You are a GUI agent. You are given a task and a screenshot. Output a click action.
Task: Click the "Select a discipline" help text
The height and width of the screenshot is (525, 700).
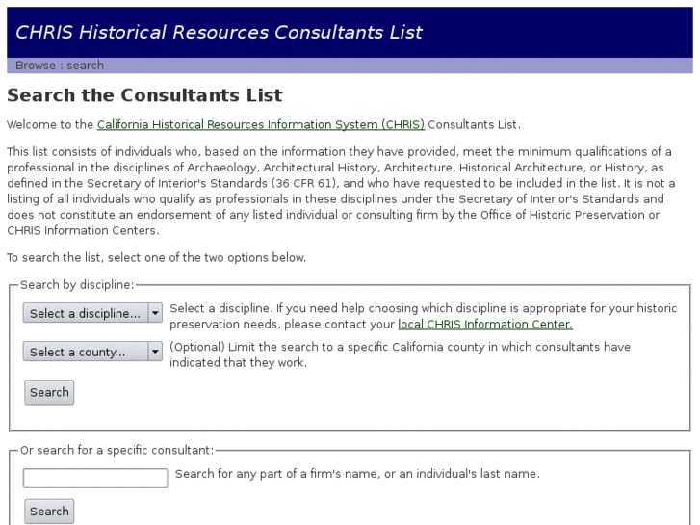coord(423,309)
